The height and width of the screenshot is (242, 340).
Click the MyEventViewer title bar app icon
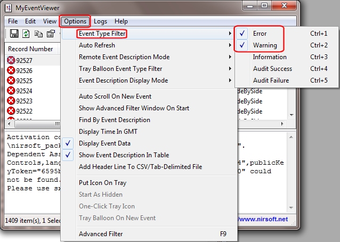point(8,8)
